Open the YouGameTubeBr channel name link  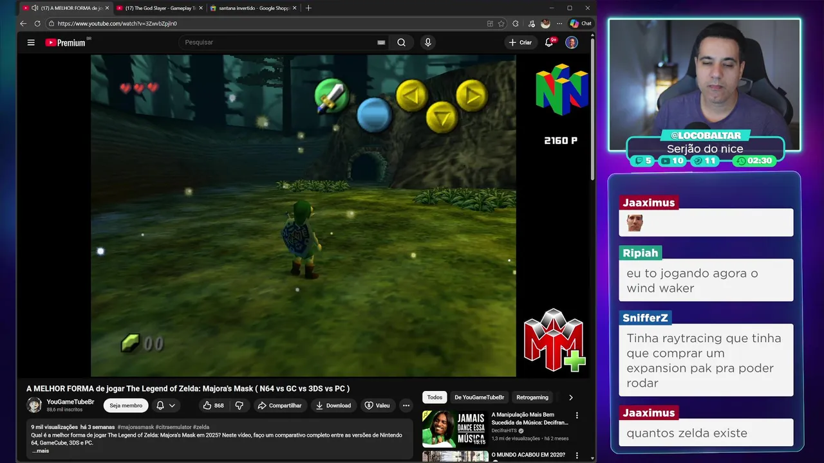pyautogui.click(x=70, y=402)
